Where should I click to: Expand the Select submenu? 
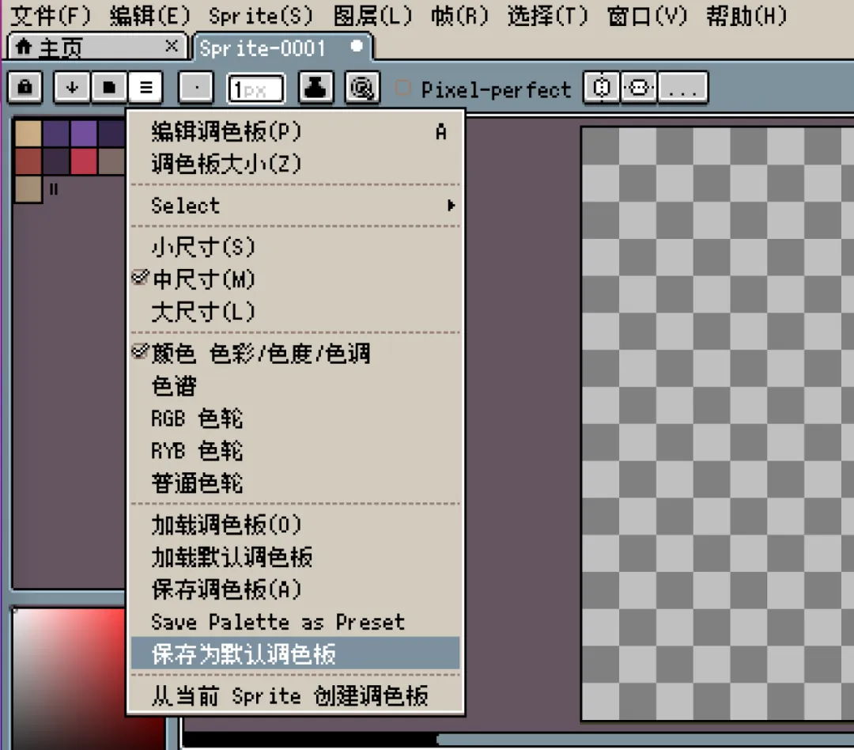click(x=295, y=205)
